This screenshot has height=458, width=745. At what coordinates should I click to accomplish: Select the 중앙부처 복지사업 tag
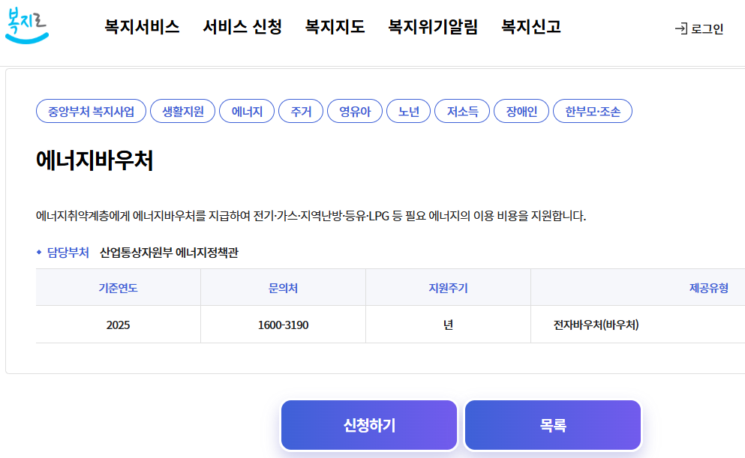[x=92, y=111]
